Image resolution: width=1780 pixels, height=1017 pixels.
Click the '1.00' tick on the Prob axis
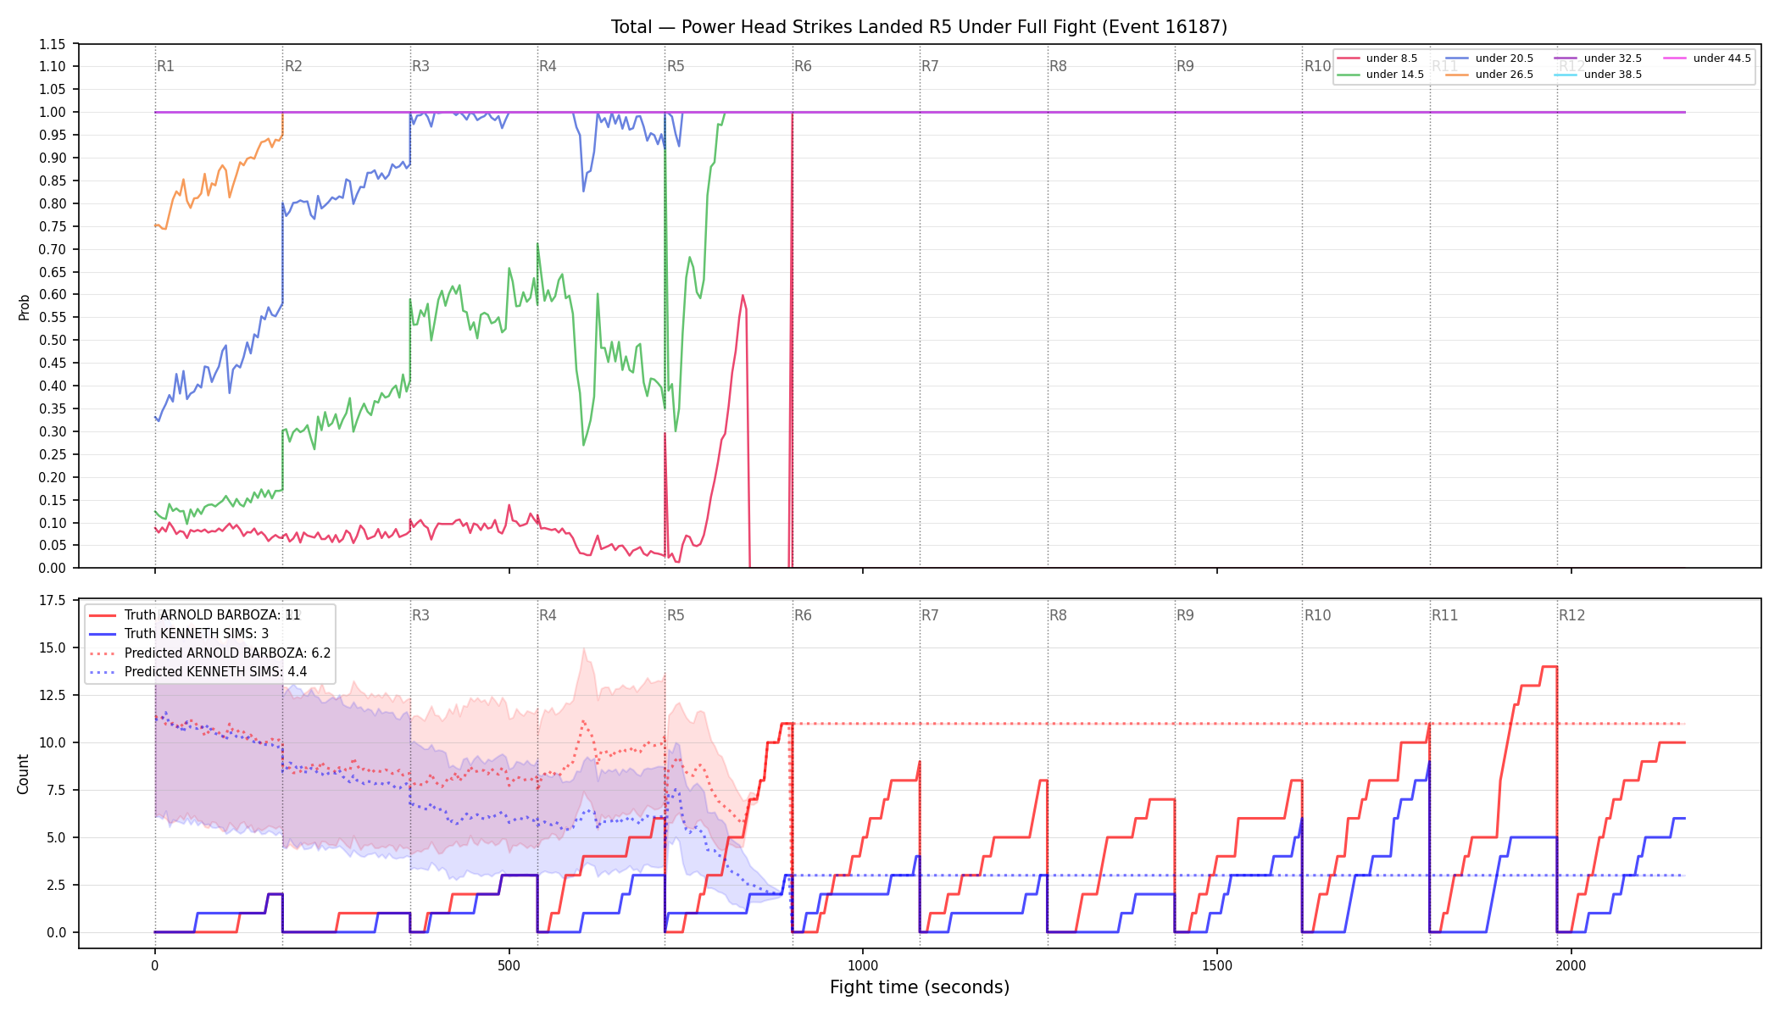pyautogui.click(x=53, y=112)
